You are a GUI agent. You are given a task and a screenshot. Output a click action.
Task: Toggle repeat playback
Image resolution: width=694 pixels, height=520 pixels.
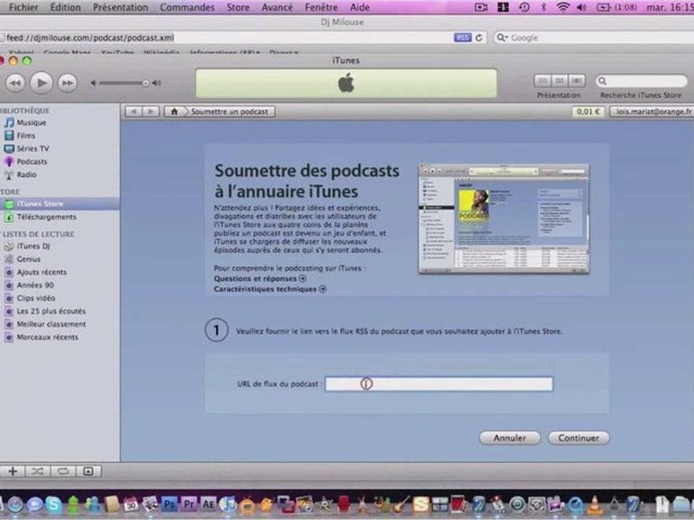(x=63, y=472)
